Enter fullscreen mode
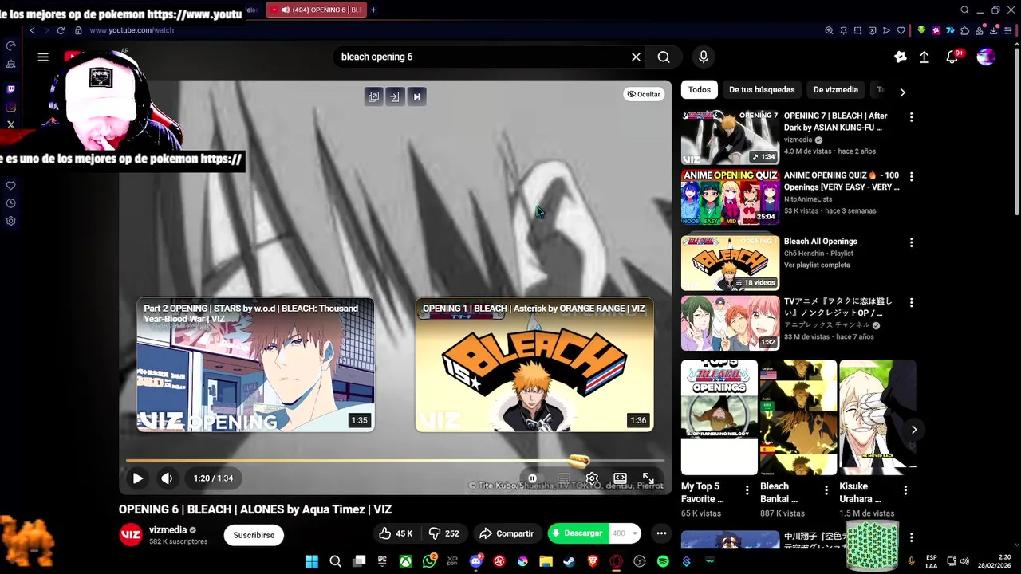This screenshot has width=1021, height=574. [x=648, y=478]
